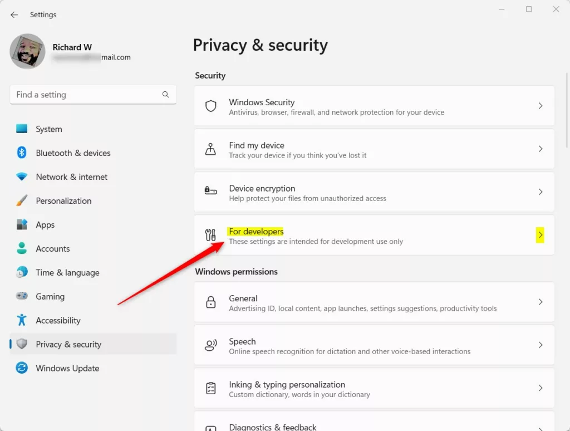
Task: Select the Privacy & security shield icon in sidebar
Action: pos(22,344)
